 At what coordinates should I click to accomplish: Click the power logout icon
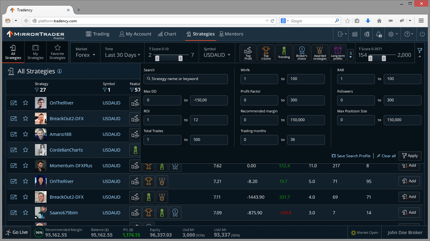(422, 34)
